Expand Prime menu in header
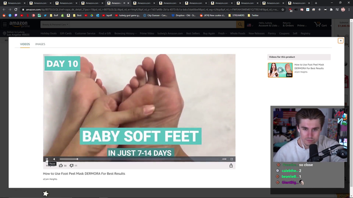 302,25
